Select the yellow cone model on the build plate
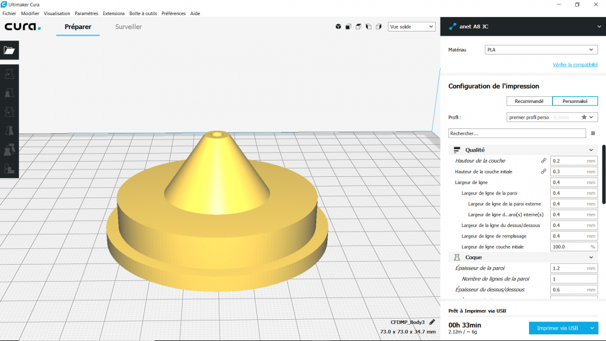 (217, 213)
